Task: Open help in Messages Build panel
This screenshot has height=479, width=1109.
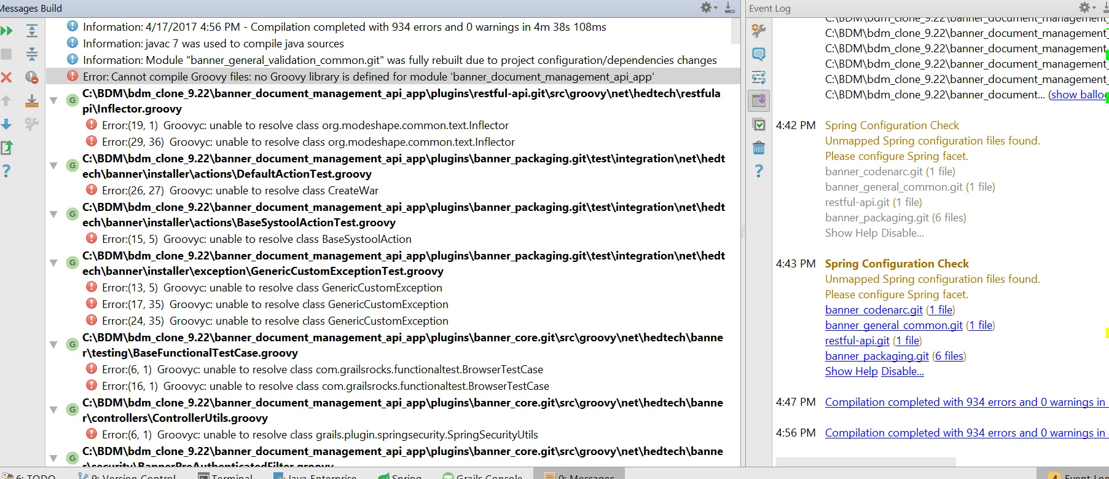Action: [x=7, y=171]
